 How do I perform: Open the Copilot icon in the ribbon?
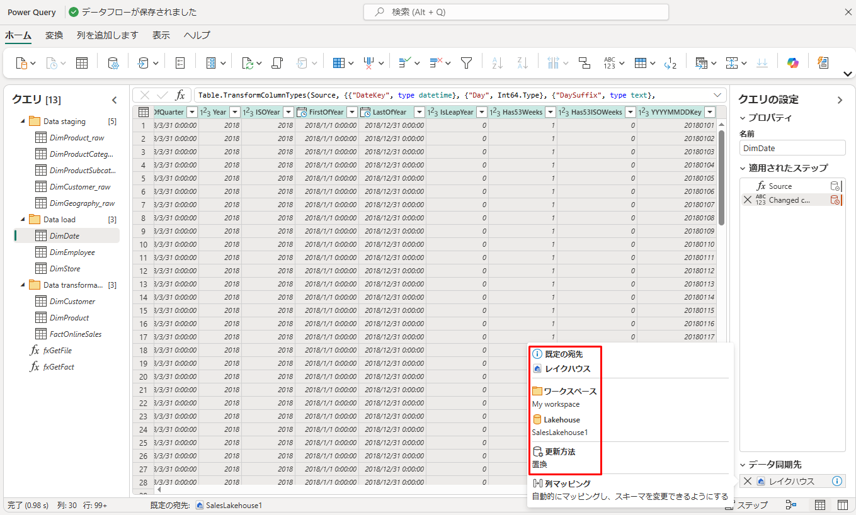(x=792, y=63)
